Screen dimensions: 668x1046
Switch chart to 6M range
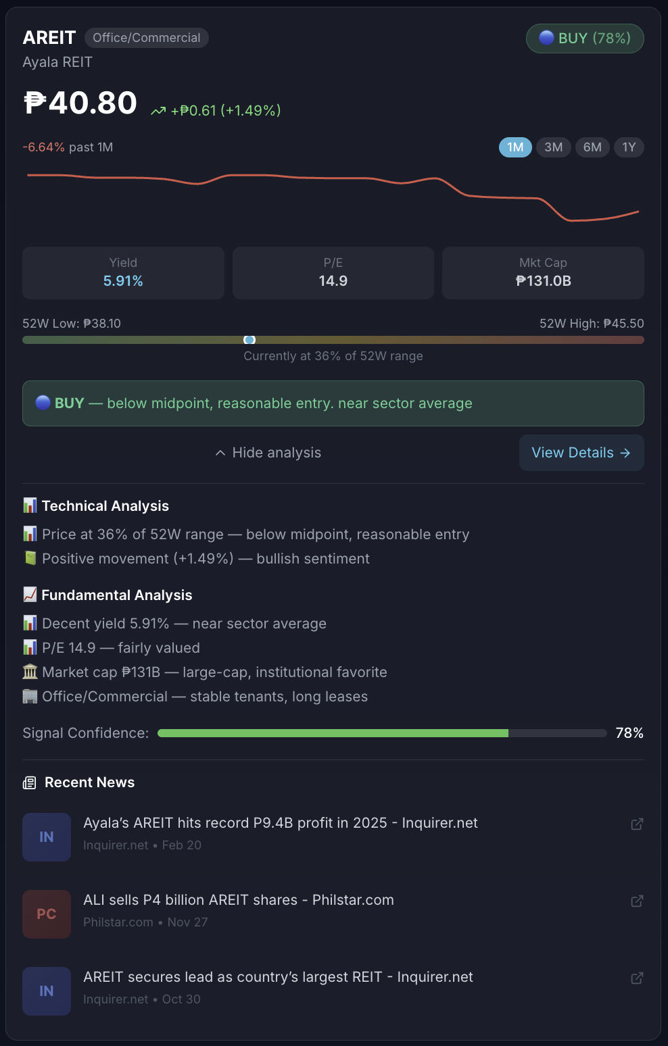tap(592, 147)
